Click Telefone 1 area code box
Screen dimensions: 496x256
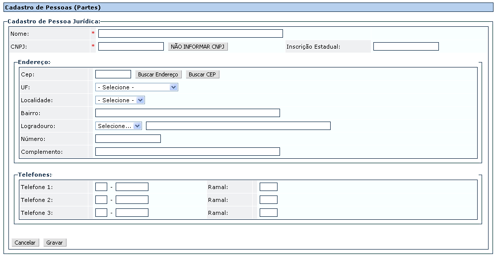[101, 187]
